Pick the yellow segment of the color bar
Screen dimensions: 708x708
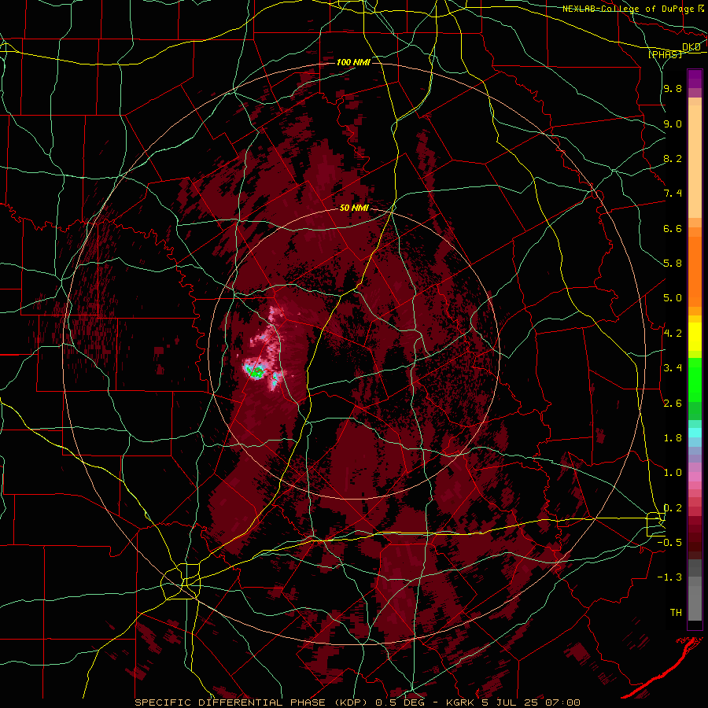pyautogui.click(x=695, y=337)
